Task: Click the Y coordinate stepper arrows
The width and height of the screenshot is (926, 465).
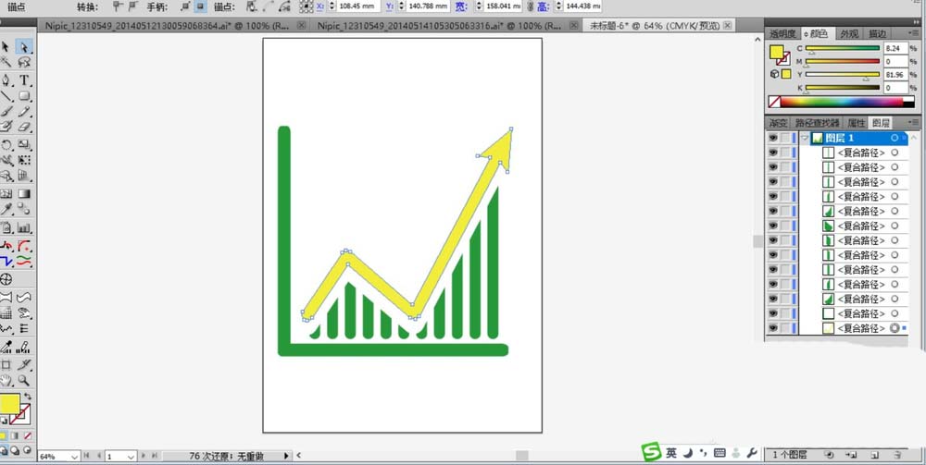Action: point(402,6)
